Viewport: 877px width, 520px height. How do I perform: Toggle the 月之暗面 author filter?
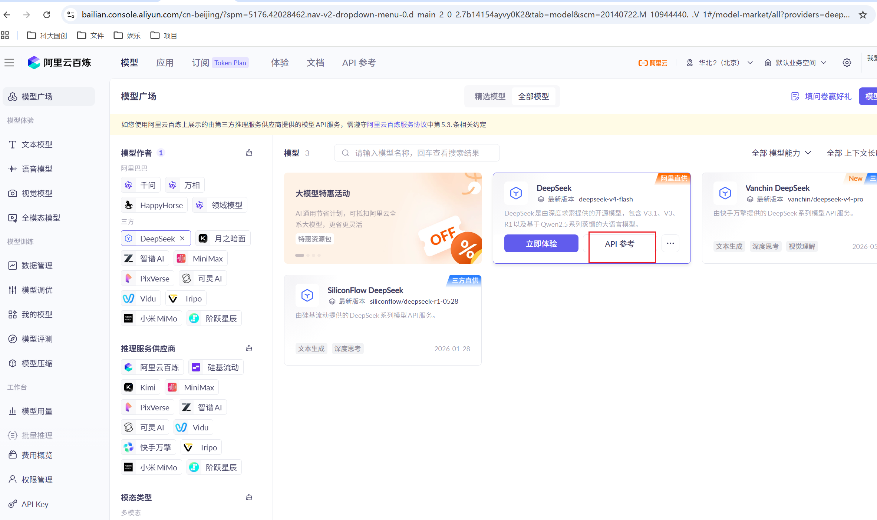pos(223,239)
